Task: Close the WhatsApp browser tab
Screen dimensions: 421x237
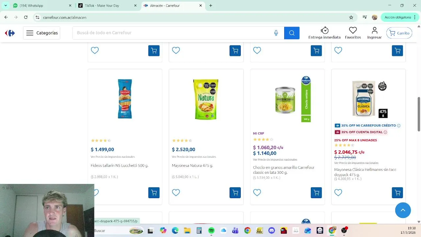Action: tap(70, 6)
